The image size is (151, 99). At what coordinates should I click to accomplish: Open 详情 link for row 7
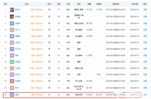pyautogui.click(x=145, y=49)
